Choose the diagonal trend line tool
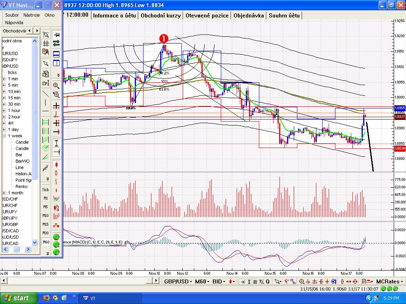The height and width of the screenshot is (304, 406). tap(46, 93)
